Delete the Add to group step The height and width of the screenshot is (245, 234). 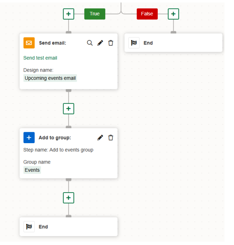[111, 138]
